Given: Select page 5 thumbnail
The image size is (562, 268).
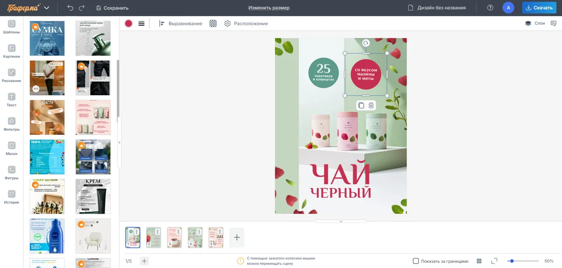Looking at the screenshot, I should pos(216,238).
